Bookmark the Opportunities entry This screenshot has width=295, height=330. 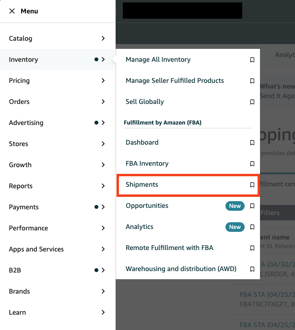coord(252,206)
